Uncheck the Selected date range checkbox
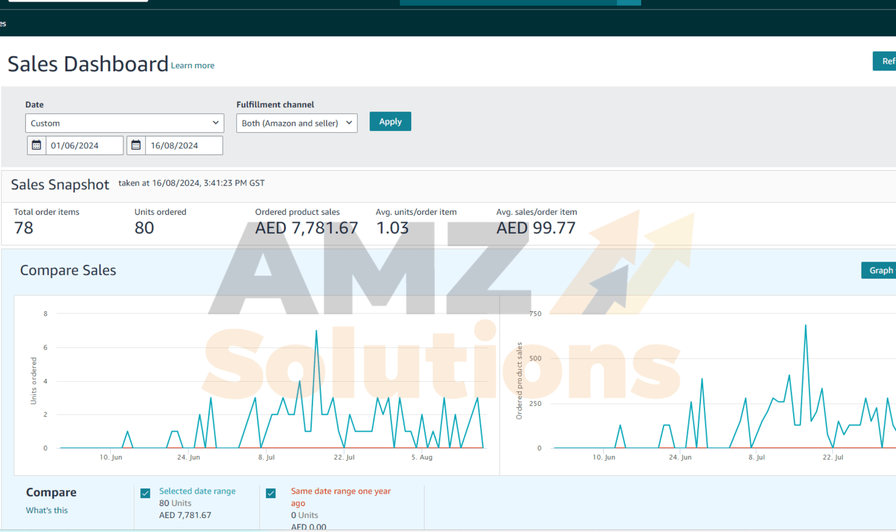The height and width of the screenshot is (532, 896). [x=145, y=493]
